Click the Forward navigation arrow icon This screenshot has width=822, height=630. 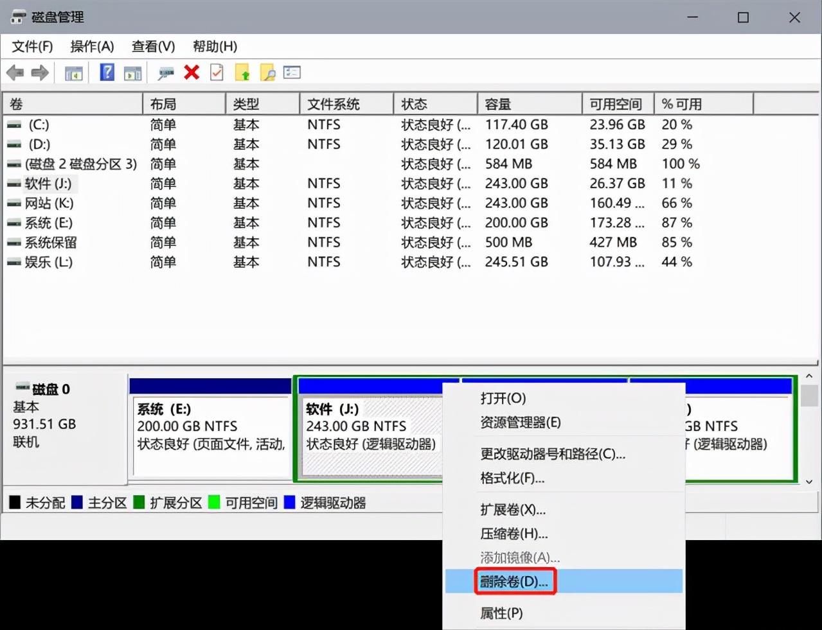(39, 72)
